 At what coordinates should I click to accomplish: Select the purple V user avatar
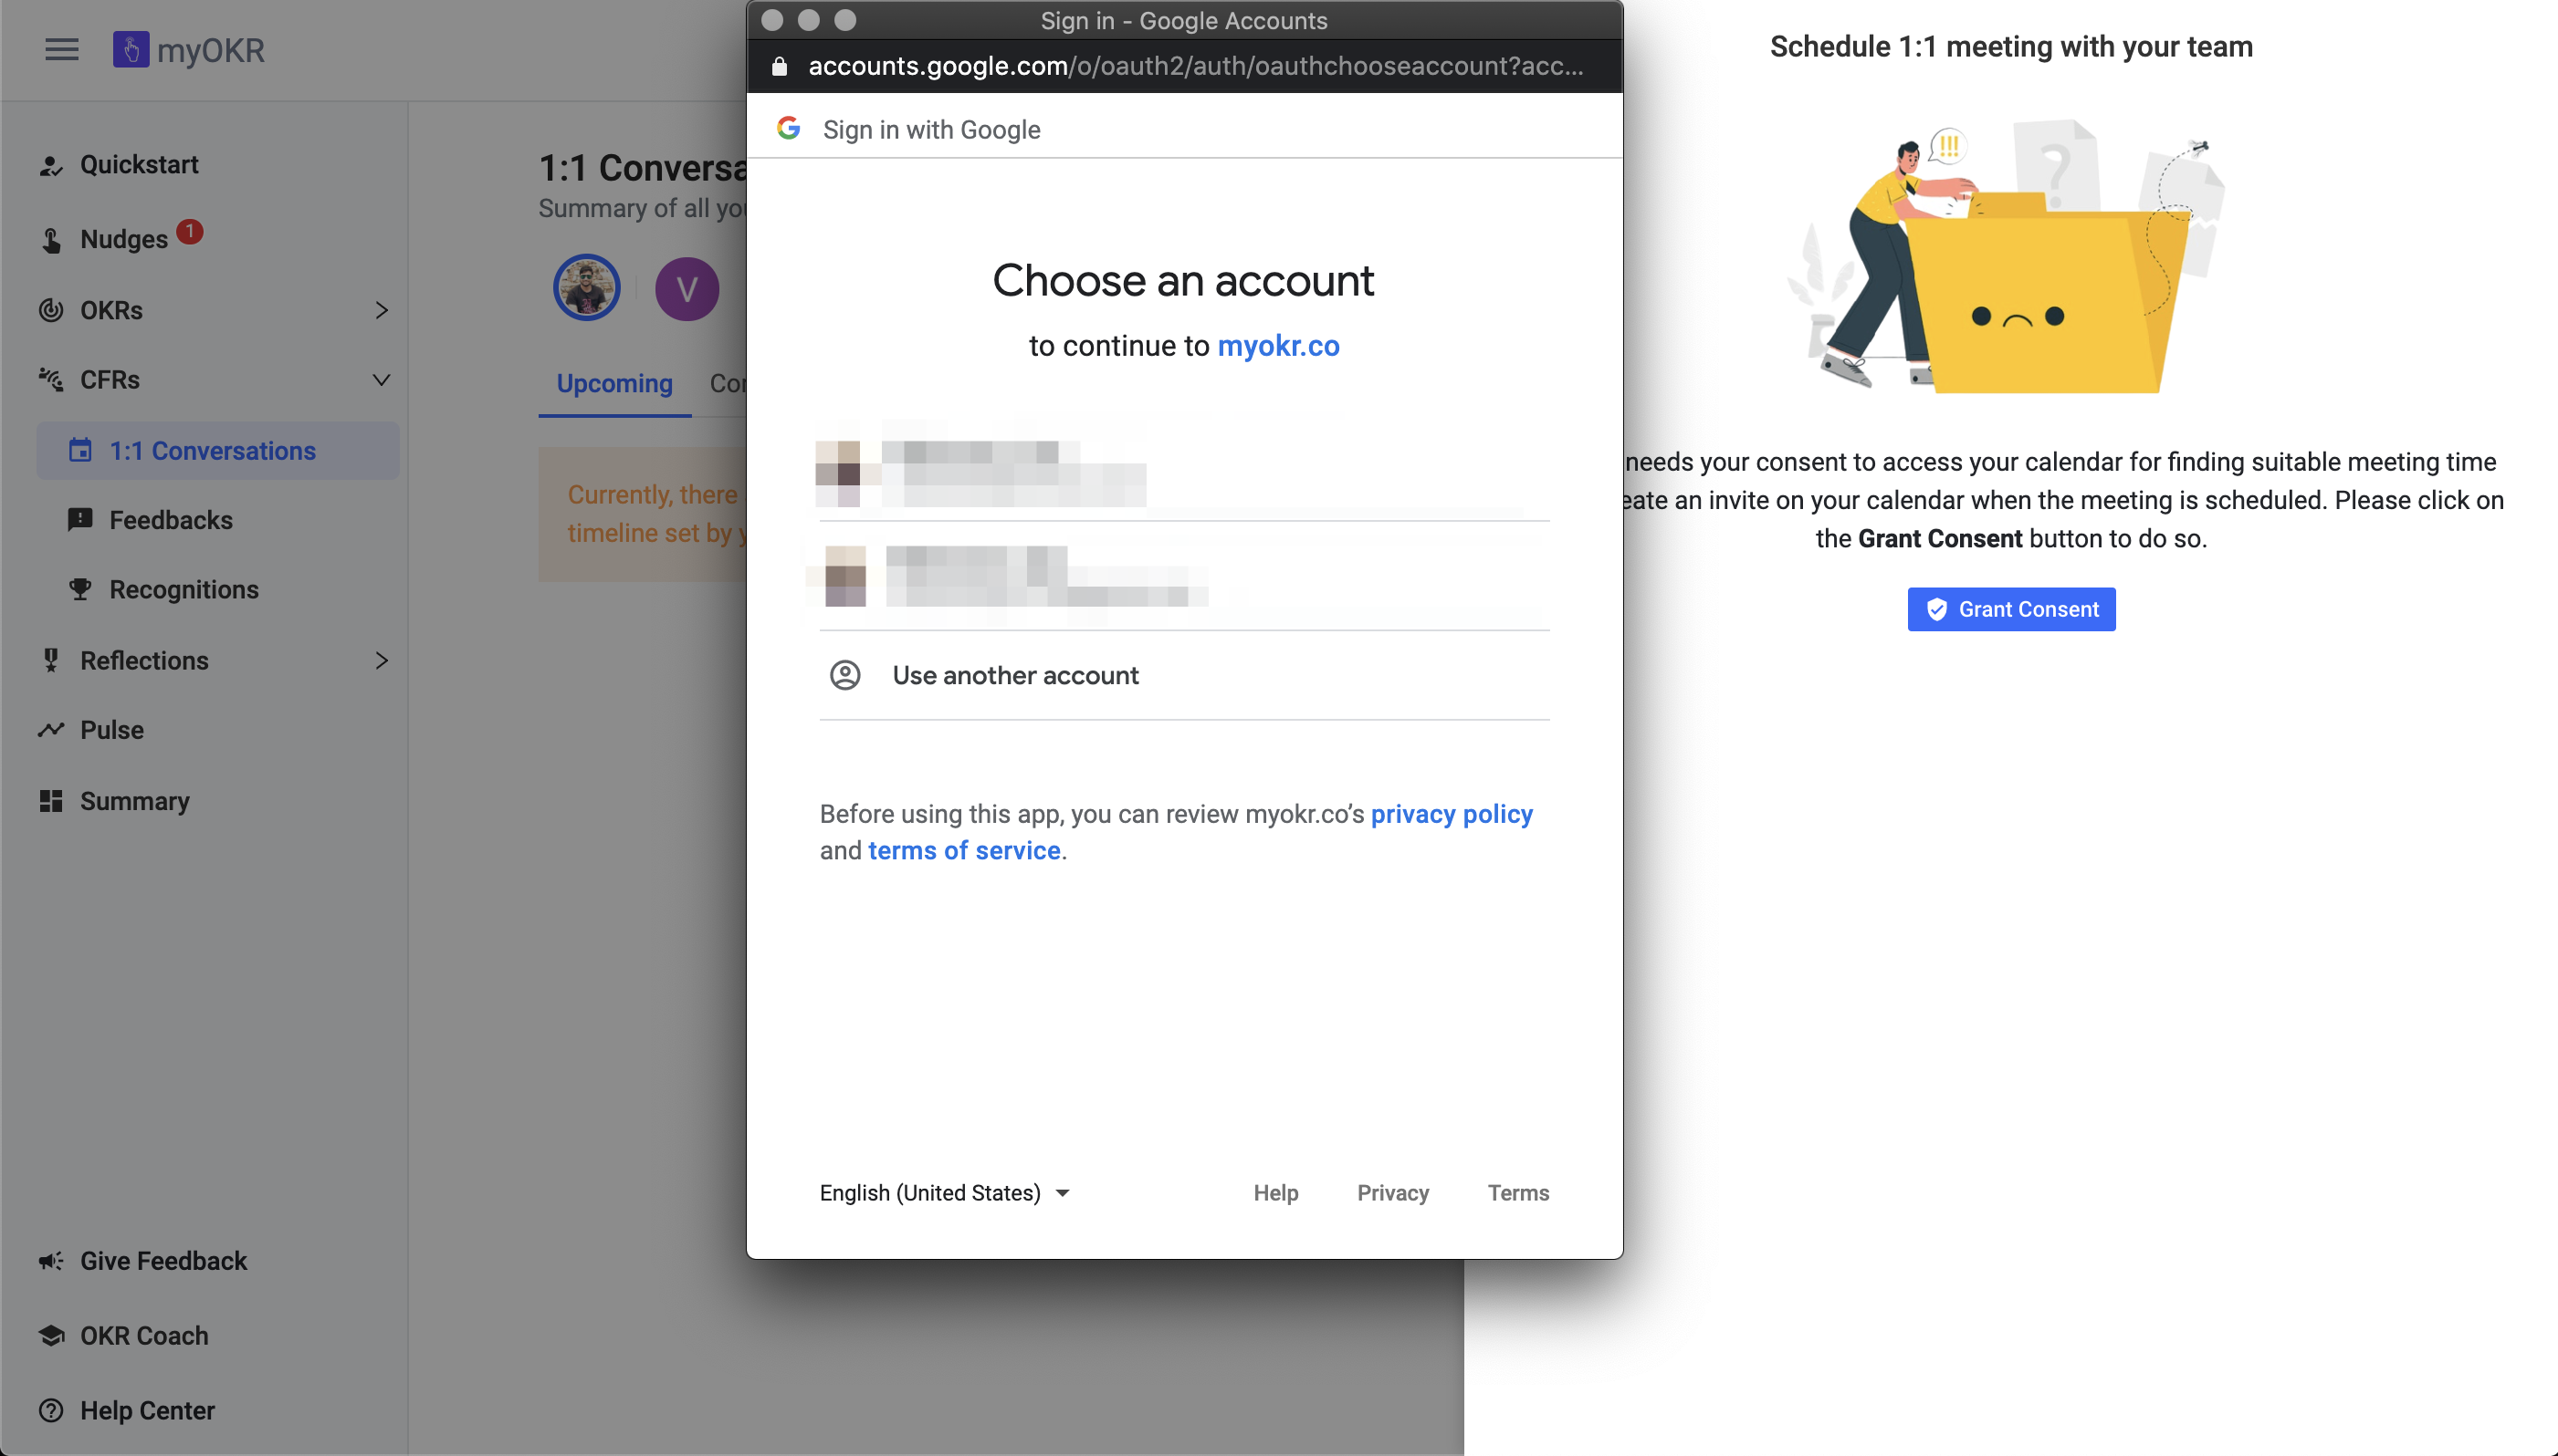pyautogui.click(x=687, y=289)
